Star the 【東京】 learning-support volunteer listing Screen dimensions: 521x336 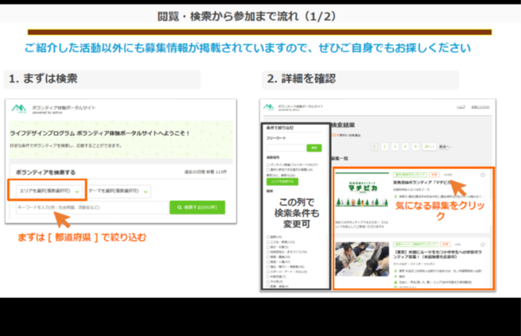click(x=482, y=245)
